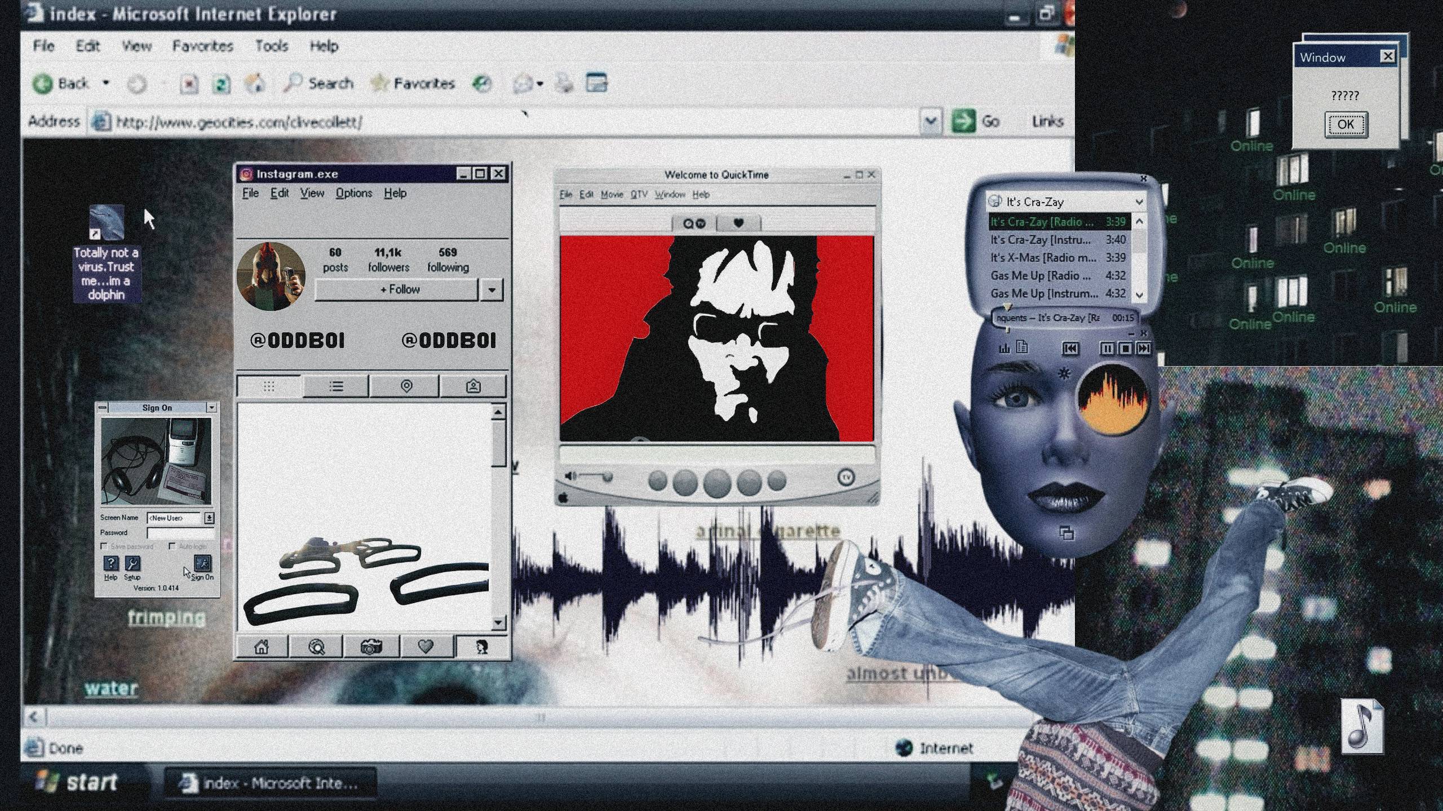Go to Home page via IE toolbar
Viewport: 1443px width, 811px height.
point(255,84)
